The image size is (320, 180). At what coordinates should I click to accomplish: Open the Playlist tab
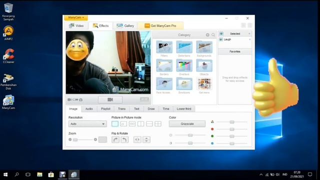coord(105,109)
